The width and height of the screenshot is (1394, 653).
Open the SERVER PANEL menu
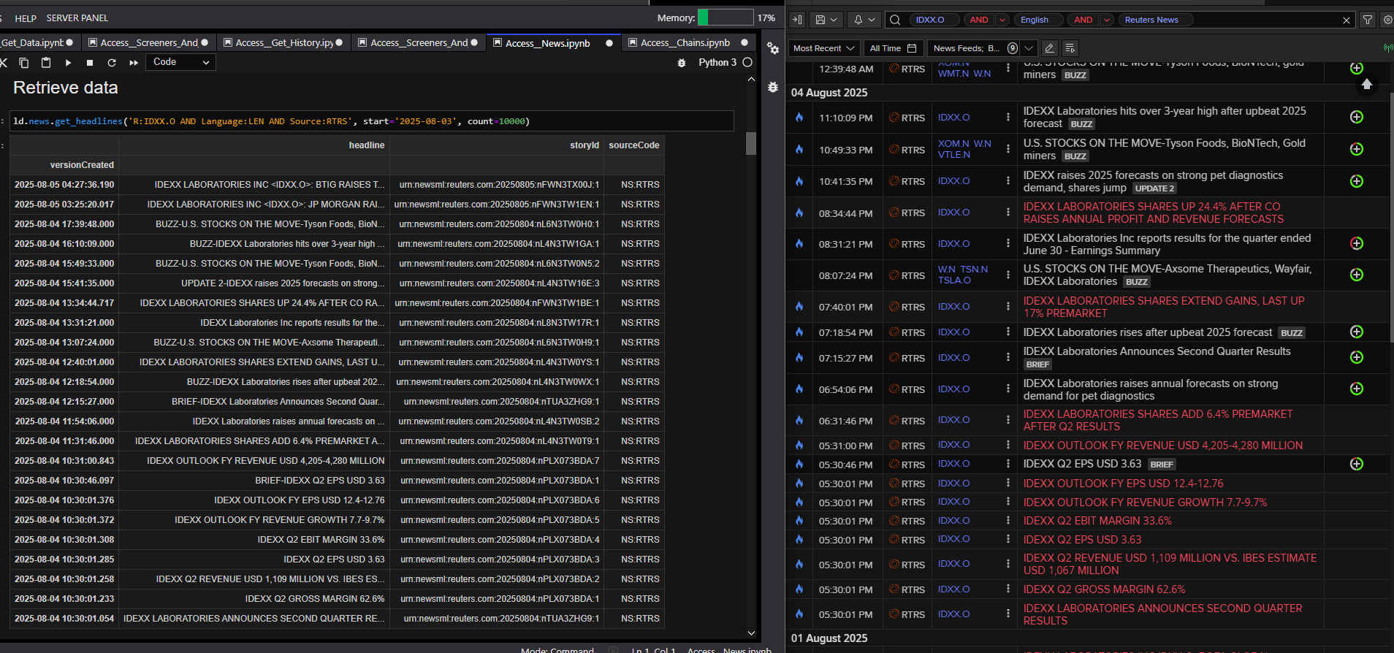77,18
